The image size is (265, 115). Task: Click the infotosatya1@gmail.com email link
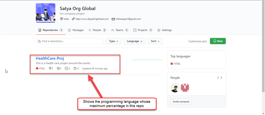[x=128, y=19]
